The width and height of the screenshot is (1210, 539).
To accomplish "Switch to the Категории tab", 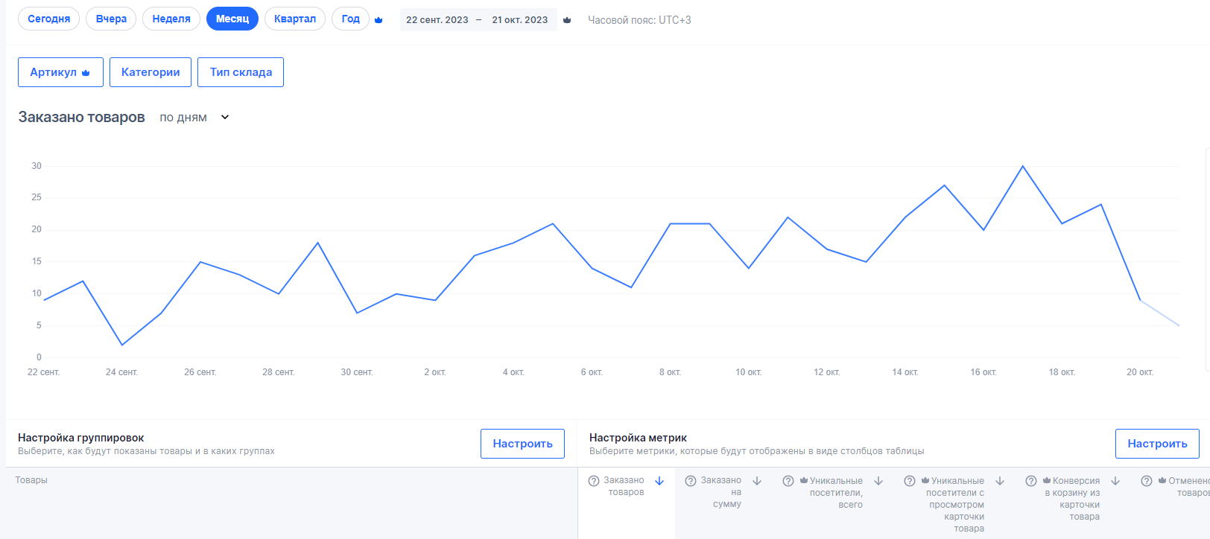I will click(x=151, y=72).
